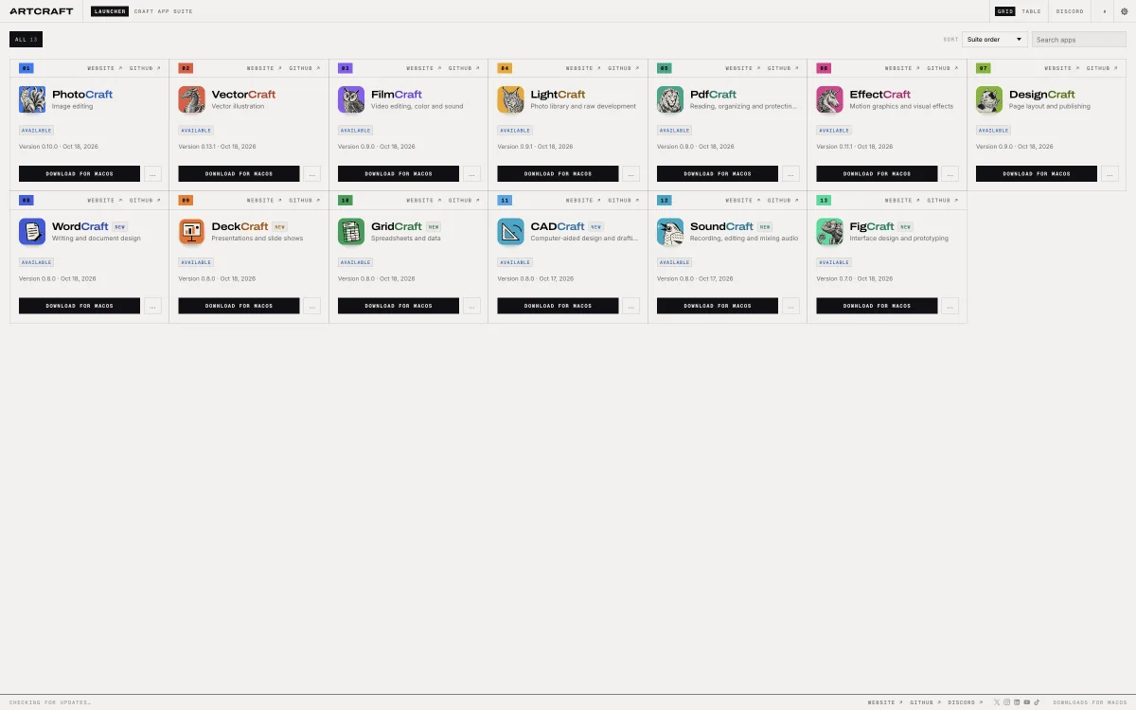Click the DesignCraft app icon
This screenshot has height=710, width=1136.
click(x=989, y=99)
